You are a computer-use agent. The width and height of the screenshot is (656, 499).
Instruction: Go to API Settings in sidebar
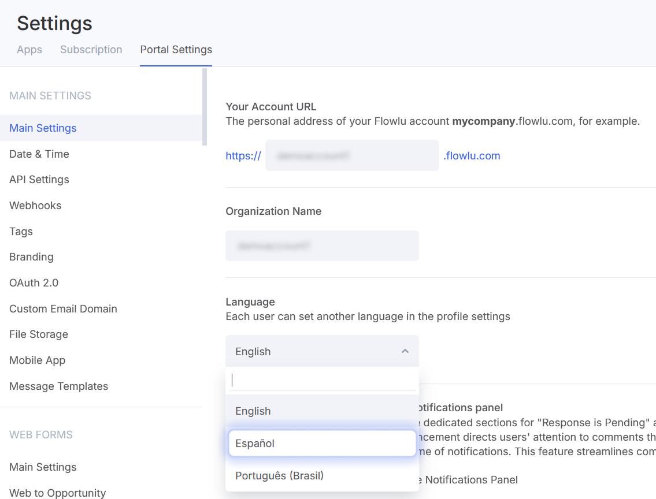tap(39, 180)
